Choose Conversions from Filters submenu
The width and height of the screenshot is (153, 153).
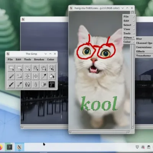[144, 47]
